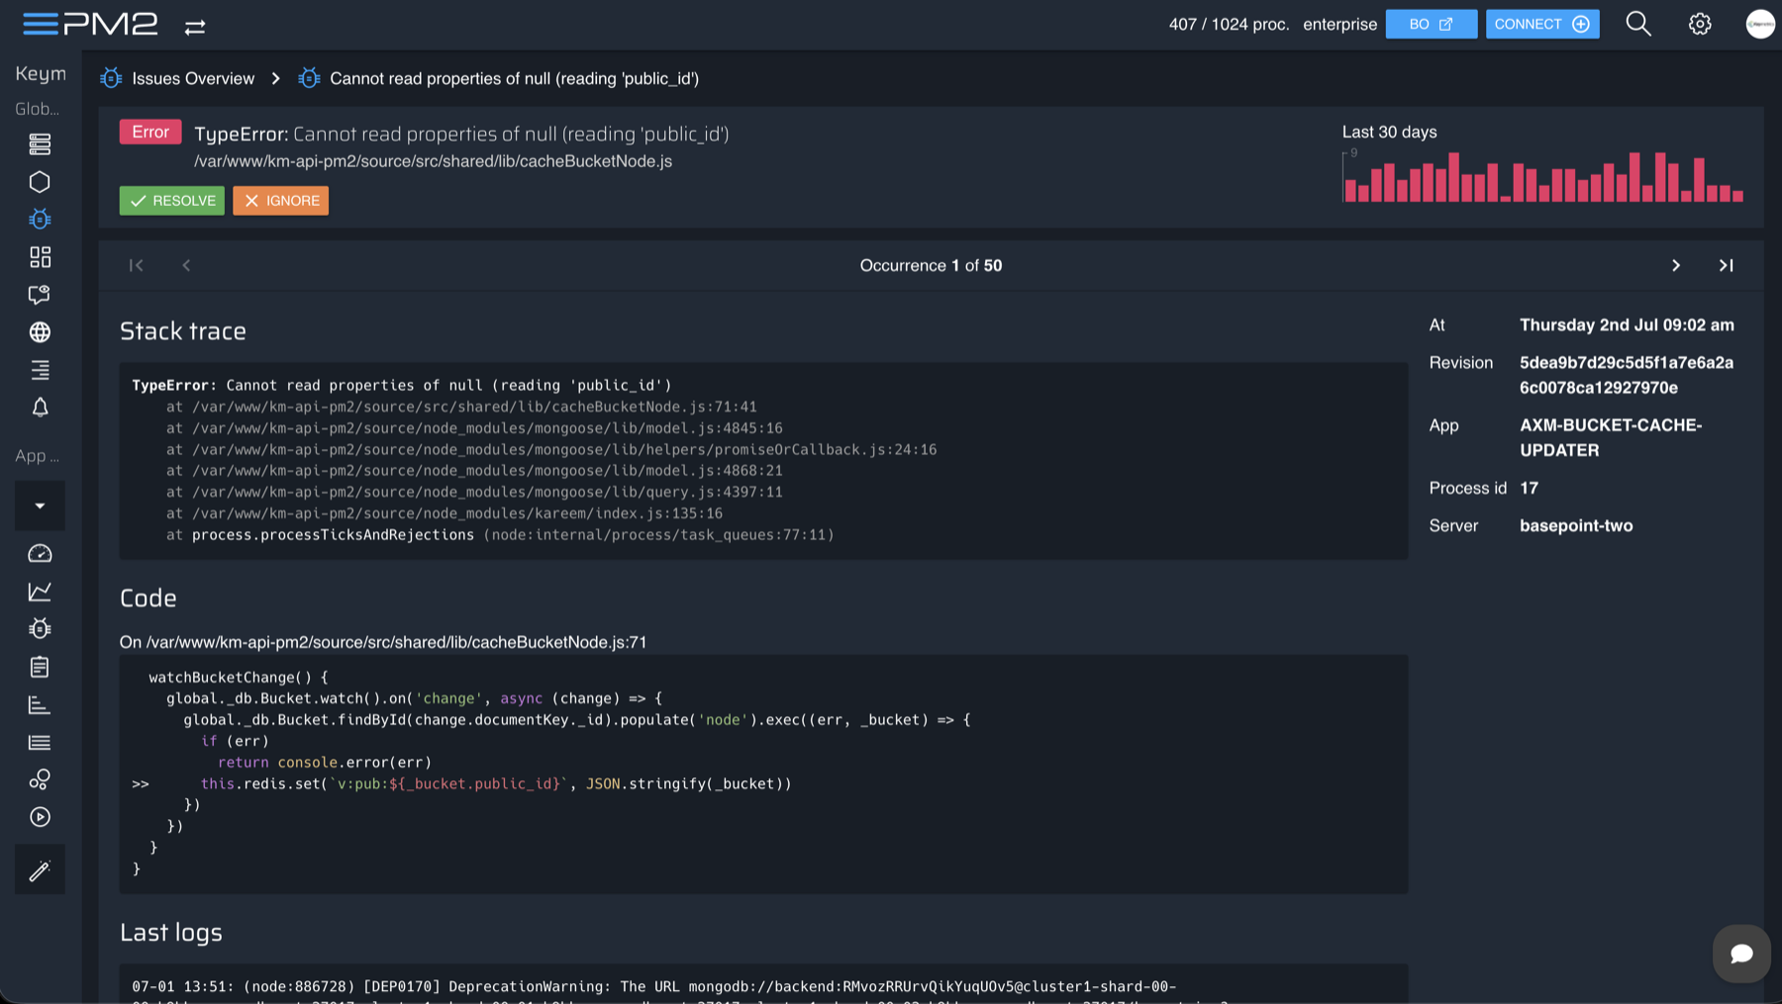Go to the next occurrence with the right chevron
This screenshot has height=1004, width=1782.
point(1676,265)
